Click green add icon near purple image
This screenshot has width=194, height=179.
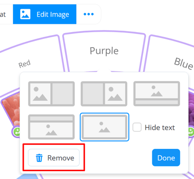[191, 131]
